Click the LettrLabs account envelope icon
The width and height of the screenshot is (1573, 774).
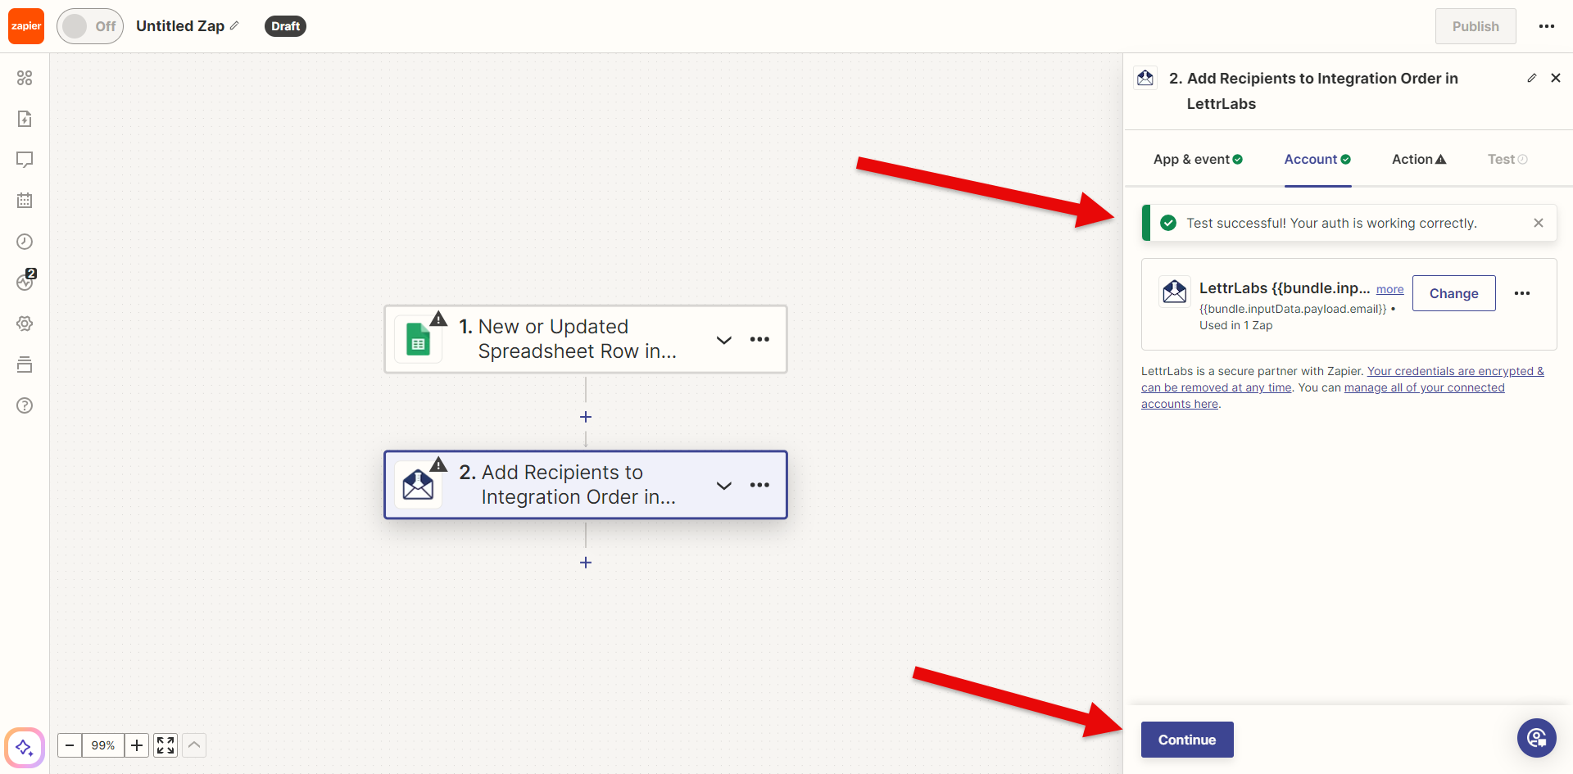pyautogui.click(x=1175, y=291)
